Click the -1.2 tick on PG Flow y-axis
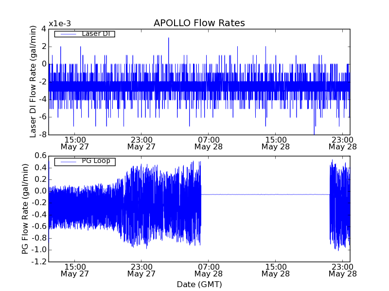This screenshot has width=389, height=291. pos(39,261)
